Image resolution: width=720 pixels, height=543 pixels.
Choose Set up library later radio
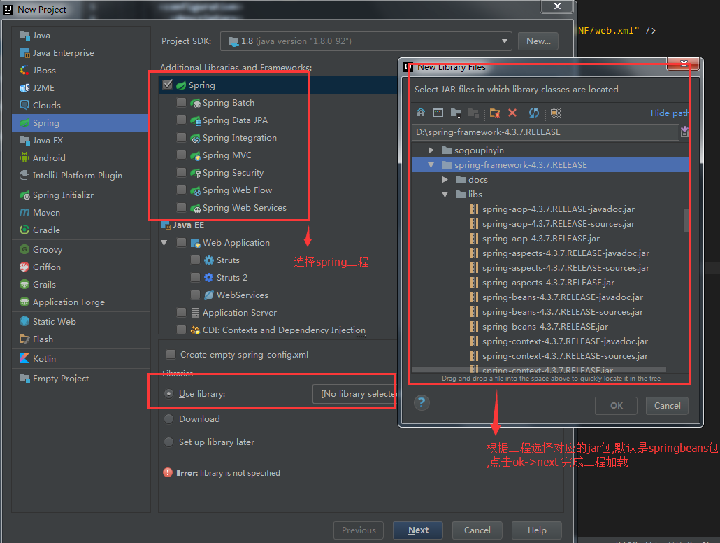169,442
